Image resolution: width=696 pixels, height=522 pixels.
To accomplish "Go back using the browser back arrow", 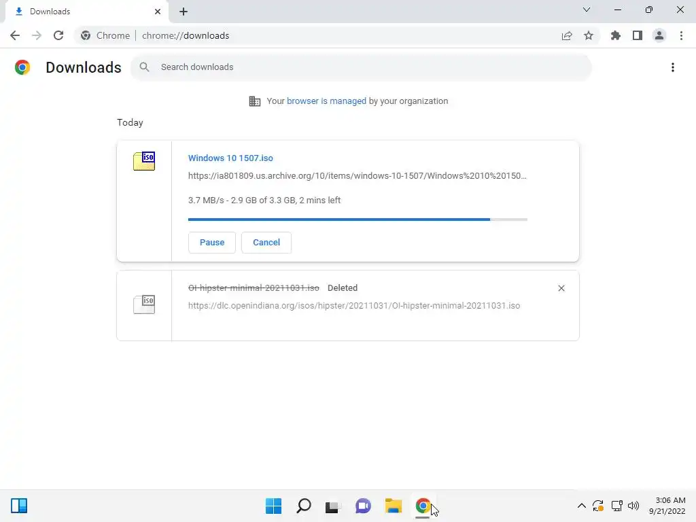I will tap(15, 35).
